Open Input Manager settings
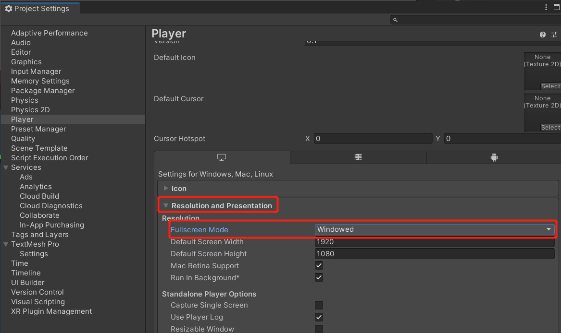Screen dimensions: 561x333 click(x=36, y=72)
